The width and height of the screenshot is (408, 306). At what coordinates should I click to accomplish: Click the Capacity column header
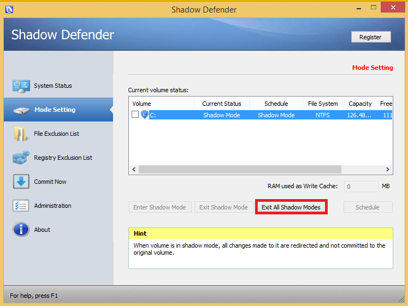358,104
